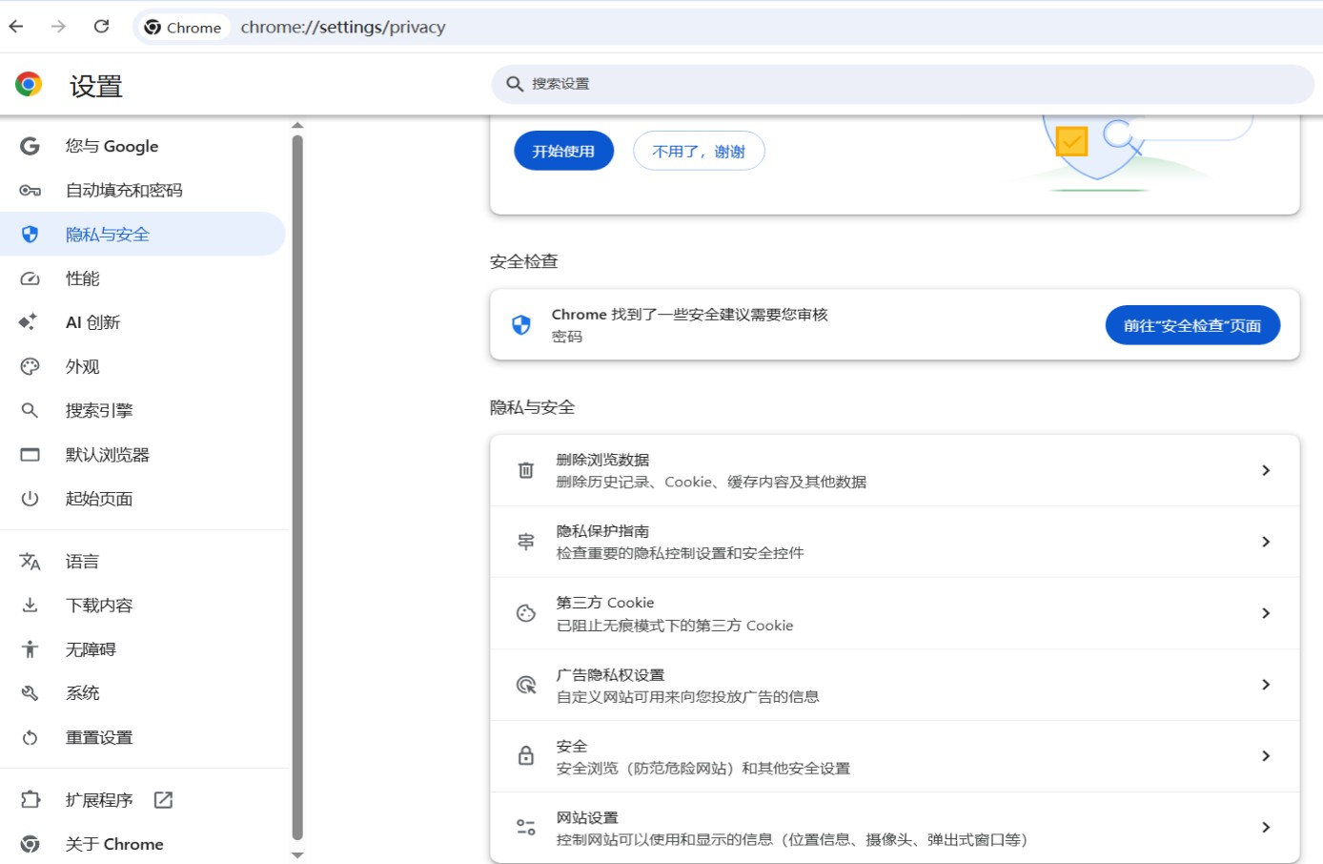Click the Google G icon in the sidebar
Image resolution: width=1323 pixels, height=864 pixels.
[x=30, y=146]
